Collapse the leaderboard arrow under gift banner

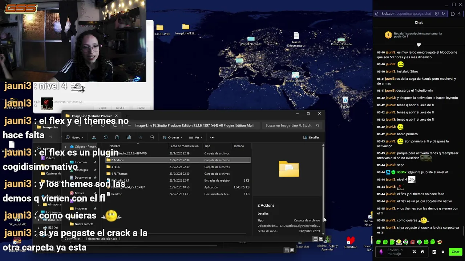pos(418,45)
